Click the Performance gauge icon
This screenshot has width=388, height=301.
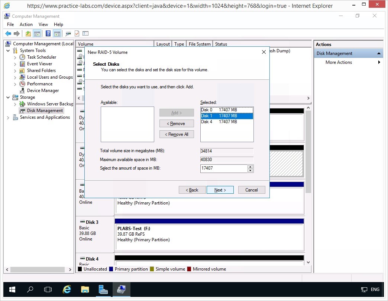(x=22, y=84)
